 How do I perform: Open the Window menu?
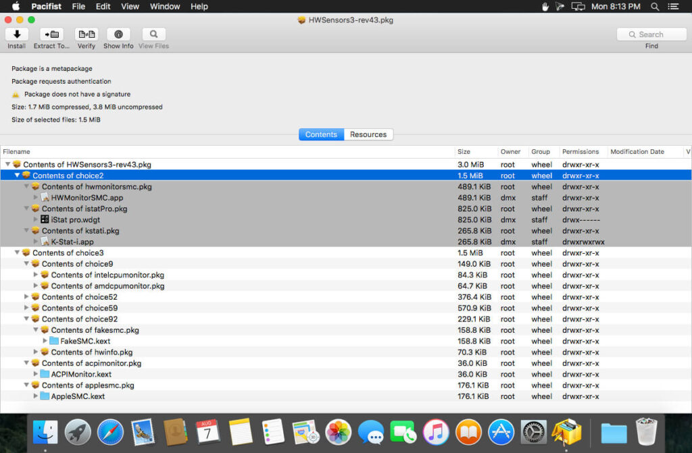(164, 6)
